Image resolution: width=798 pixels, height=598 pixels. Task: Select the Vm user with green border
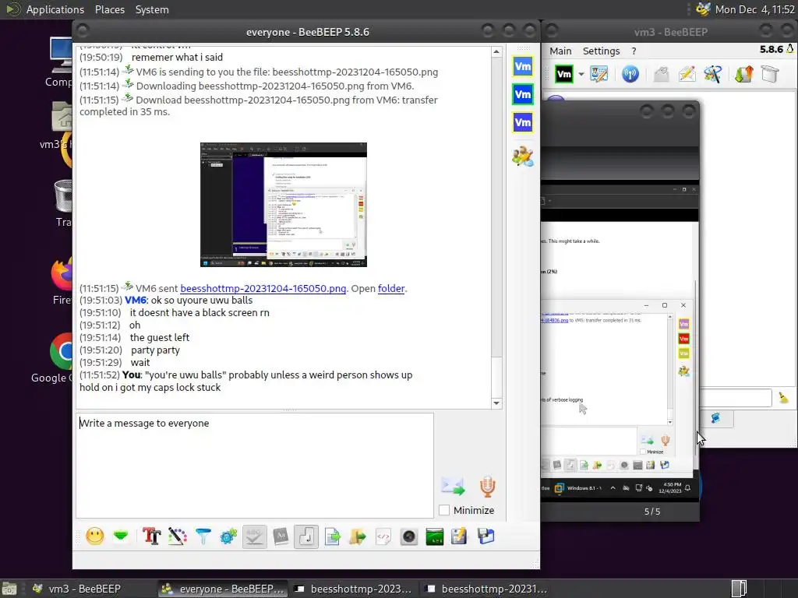[523, 94]
